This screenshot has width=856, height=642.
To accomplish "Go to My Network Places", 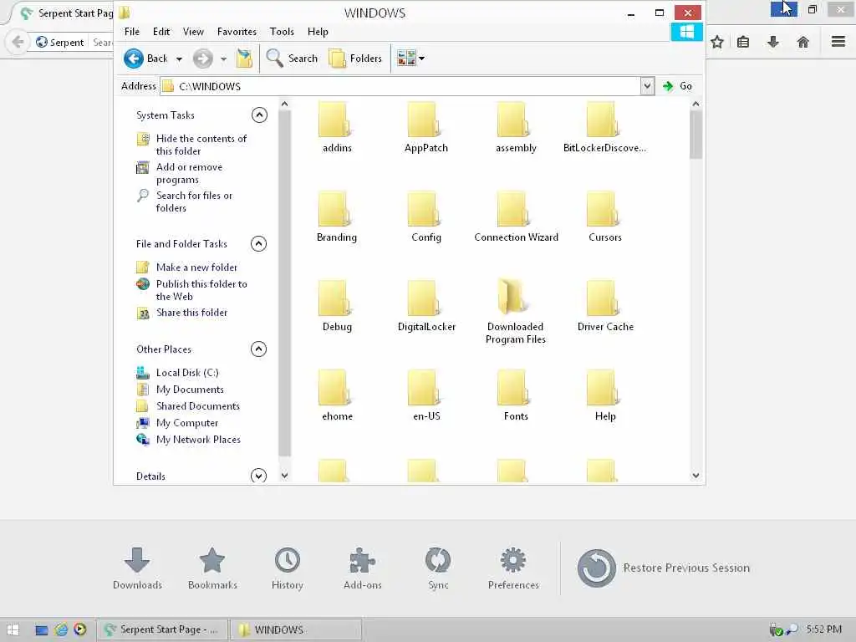I will (198, 440).
